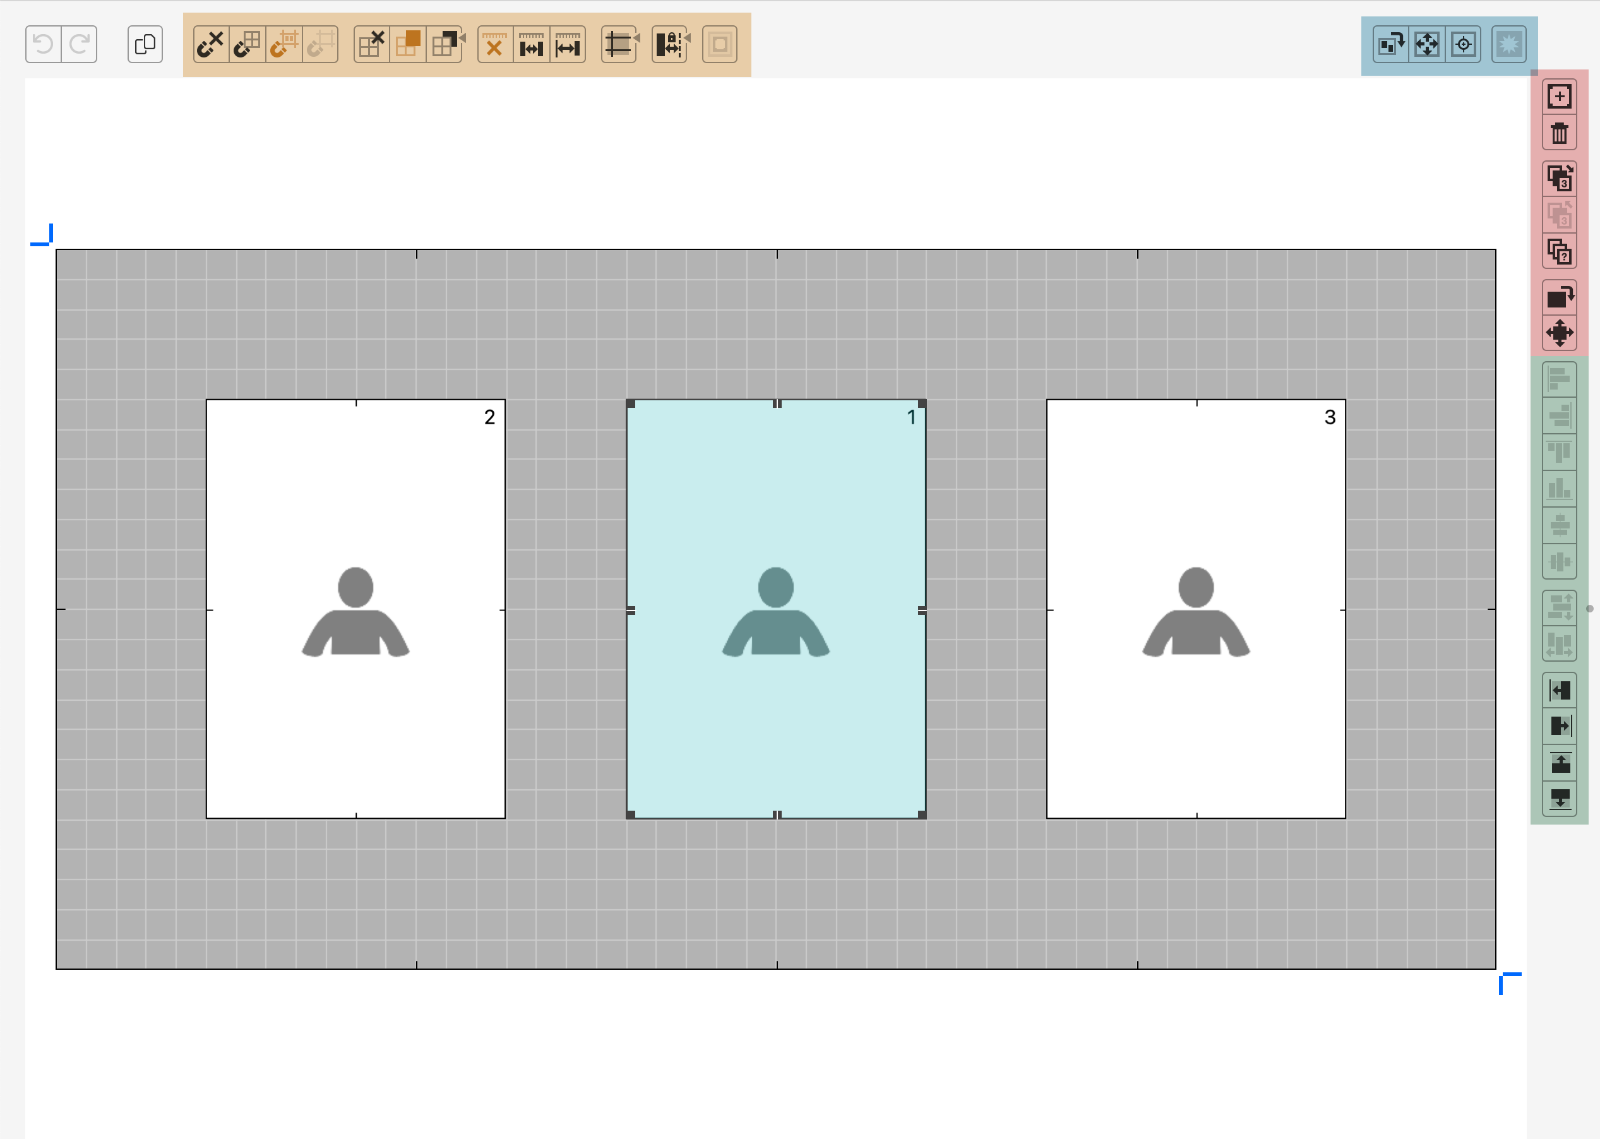1600x1139 pixels.
Task: Click the crosshair center target icon
Action: point(1463,45)
